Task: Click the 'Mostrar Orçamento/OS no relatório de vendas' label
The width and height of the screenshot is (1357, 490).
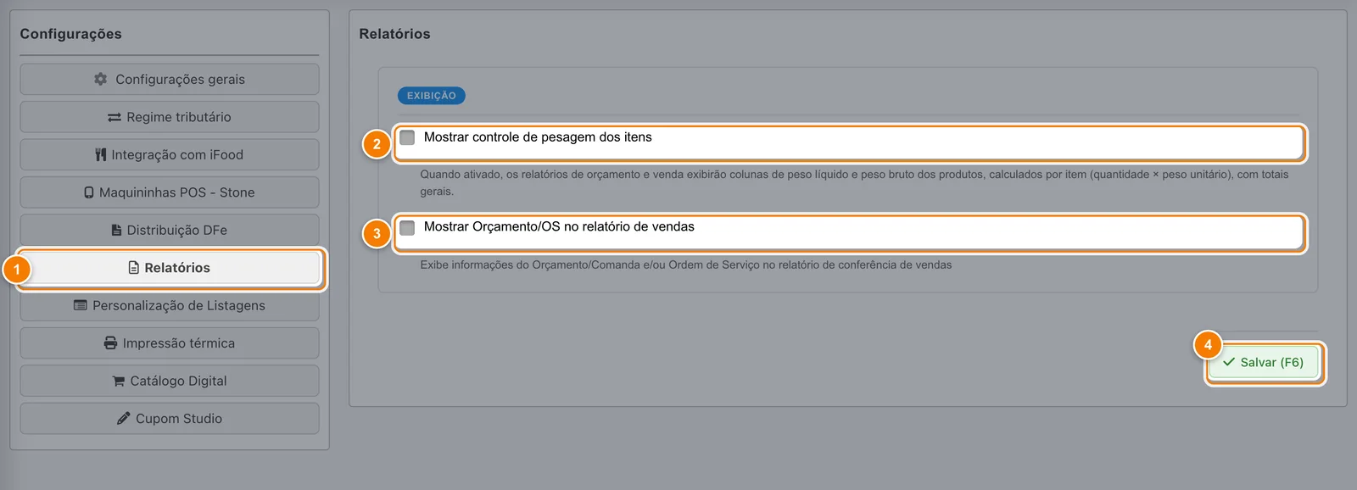Action: [559, 227]
